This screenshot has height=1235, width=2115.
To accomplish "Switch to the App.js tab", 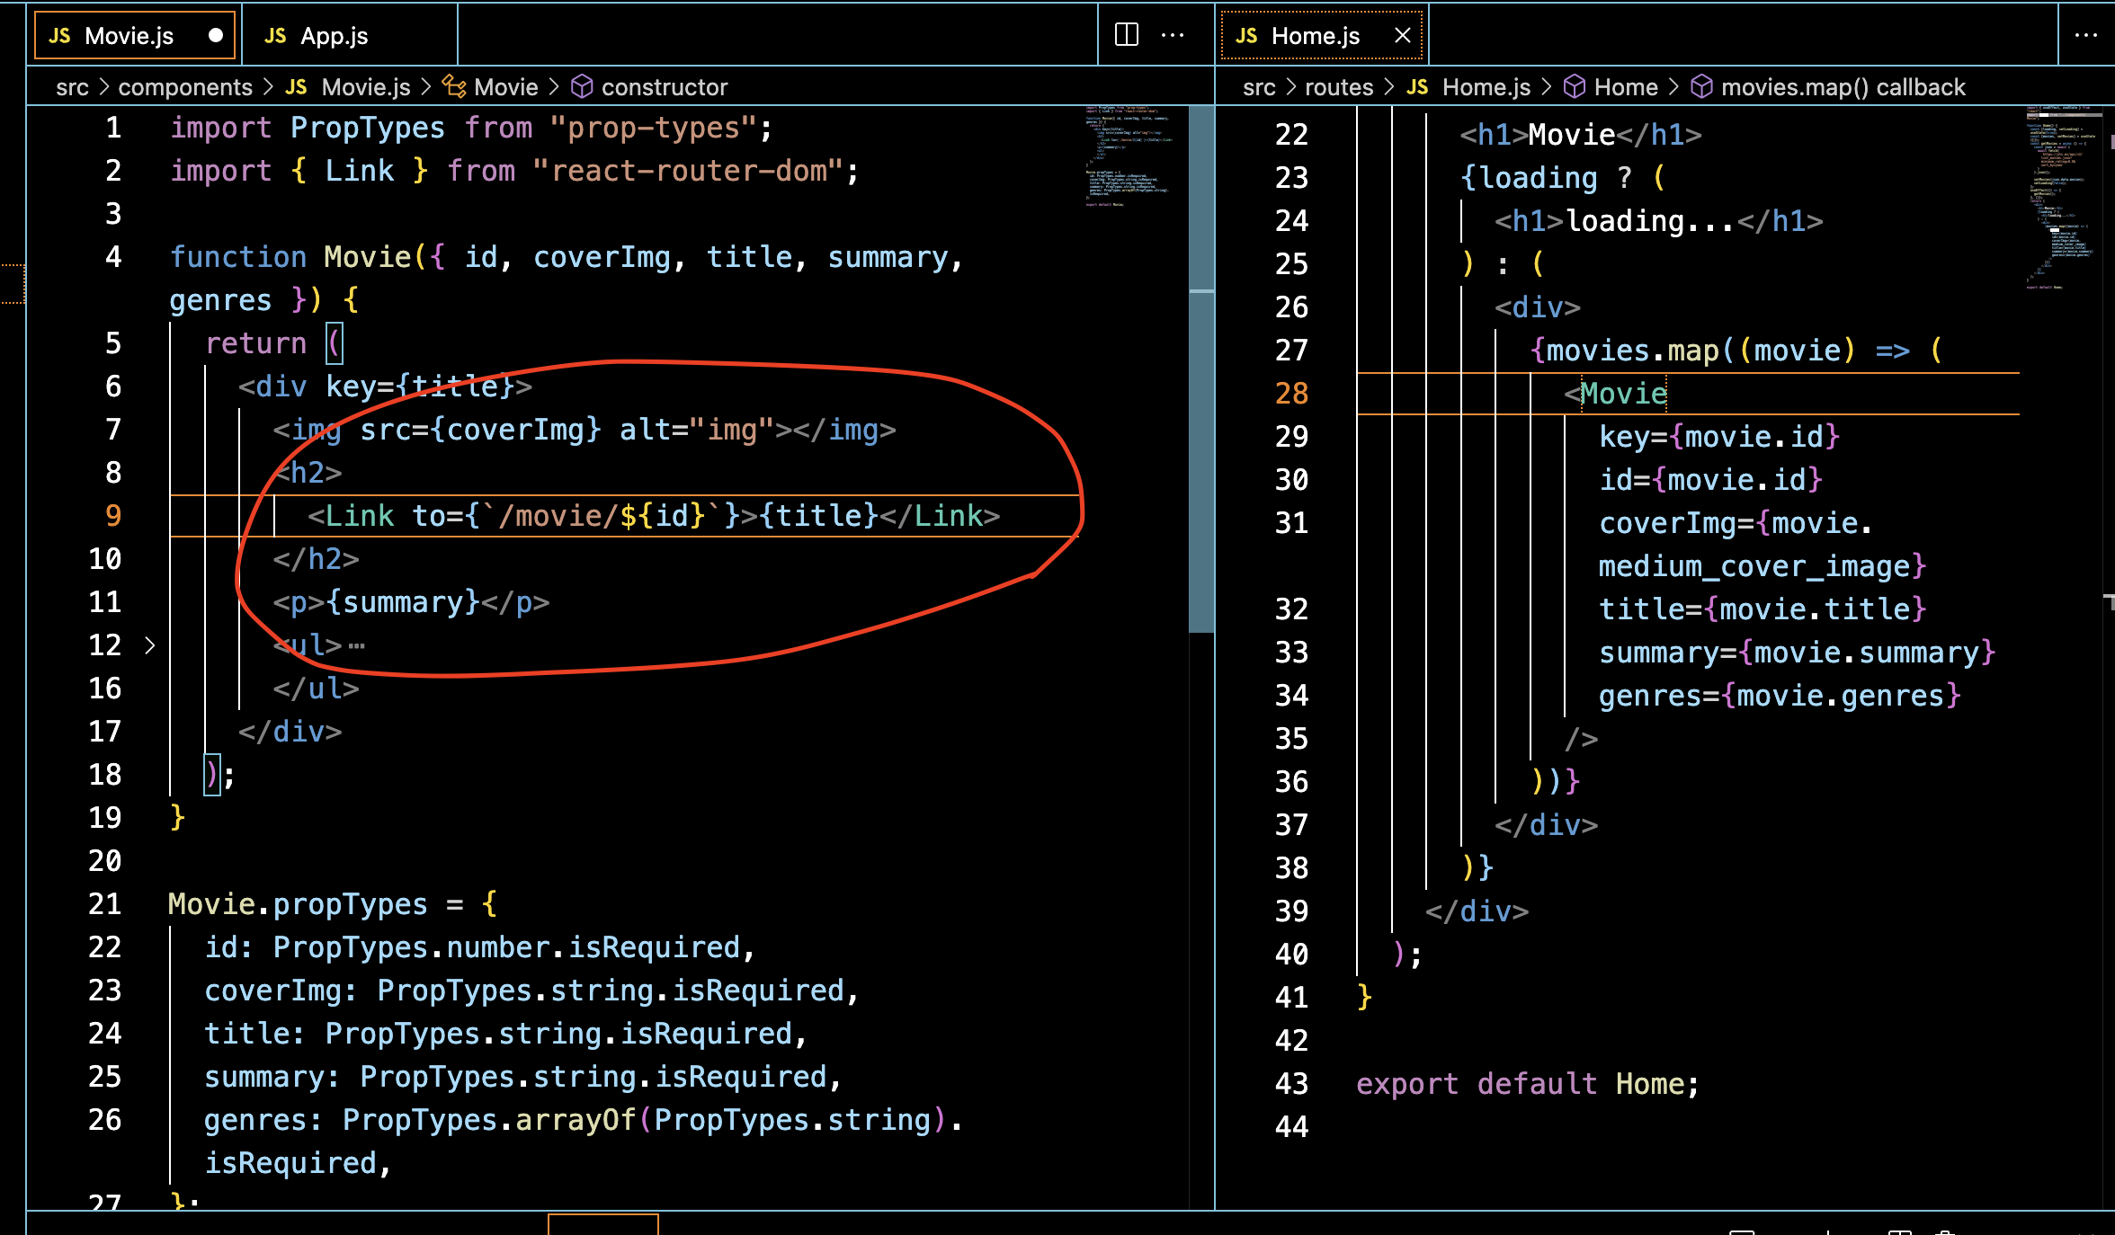I will (x=334, y=35).
